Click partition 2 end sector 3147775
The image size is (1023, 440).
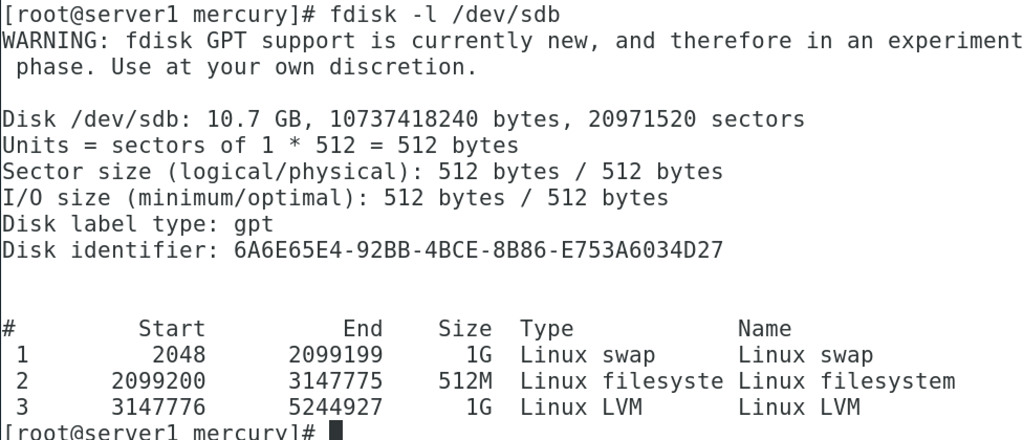(335, 381)
